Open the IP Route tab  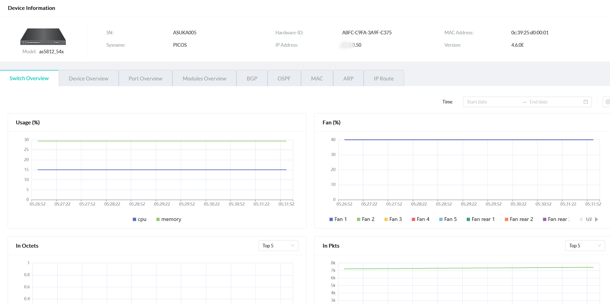tap(383, 79)
